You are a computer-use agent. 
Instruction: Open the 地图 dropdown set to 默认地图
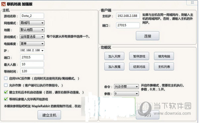32,30
